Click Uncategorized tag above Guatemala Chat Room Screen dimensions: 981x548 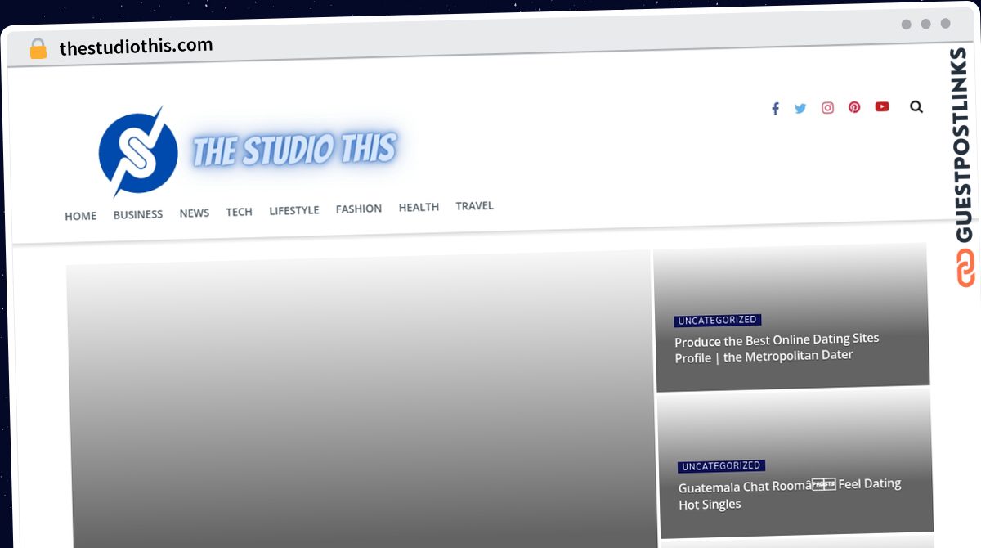click(721, 465)
